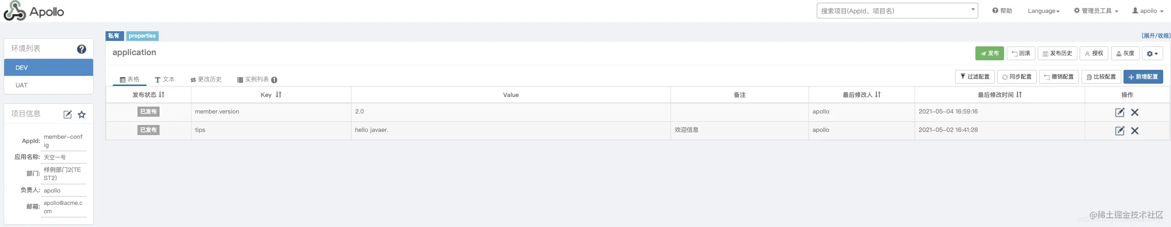
Task: Select the UAT environment
Action: (49, 85)
